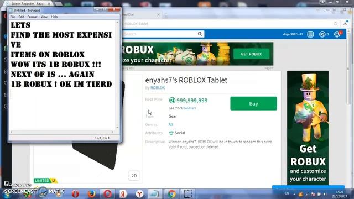Open Yandex Browser taskbar icon

(139, 194)
